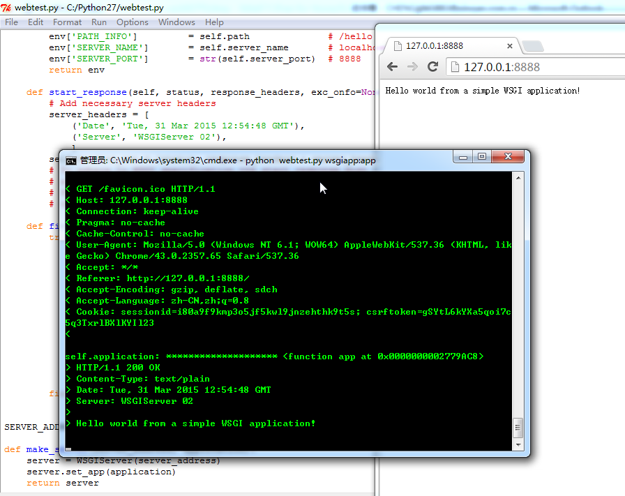Click Chrome forward arrow button
625x496 pixels.
[x=412, y=66]
